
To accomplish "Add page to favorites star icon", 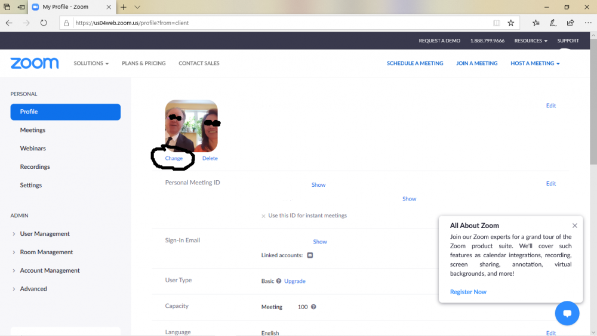I will pyautogui.click(x=511, y=23).
